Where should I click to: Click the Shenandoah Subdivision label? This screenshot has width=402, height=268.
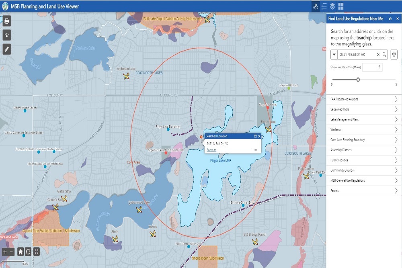pyautogui.click(x=208, y=258)
